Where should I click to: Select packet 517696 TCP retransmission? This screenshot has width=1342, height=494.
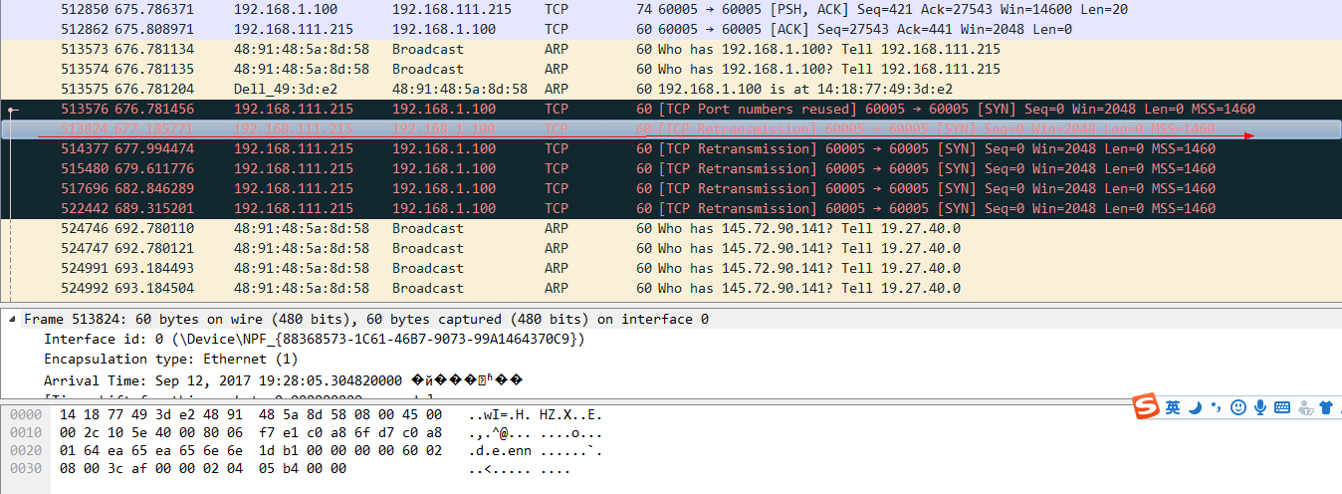point(671,188)
